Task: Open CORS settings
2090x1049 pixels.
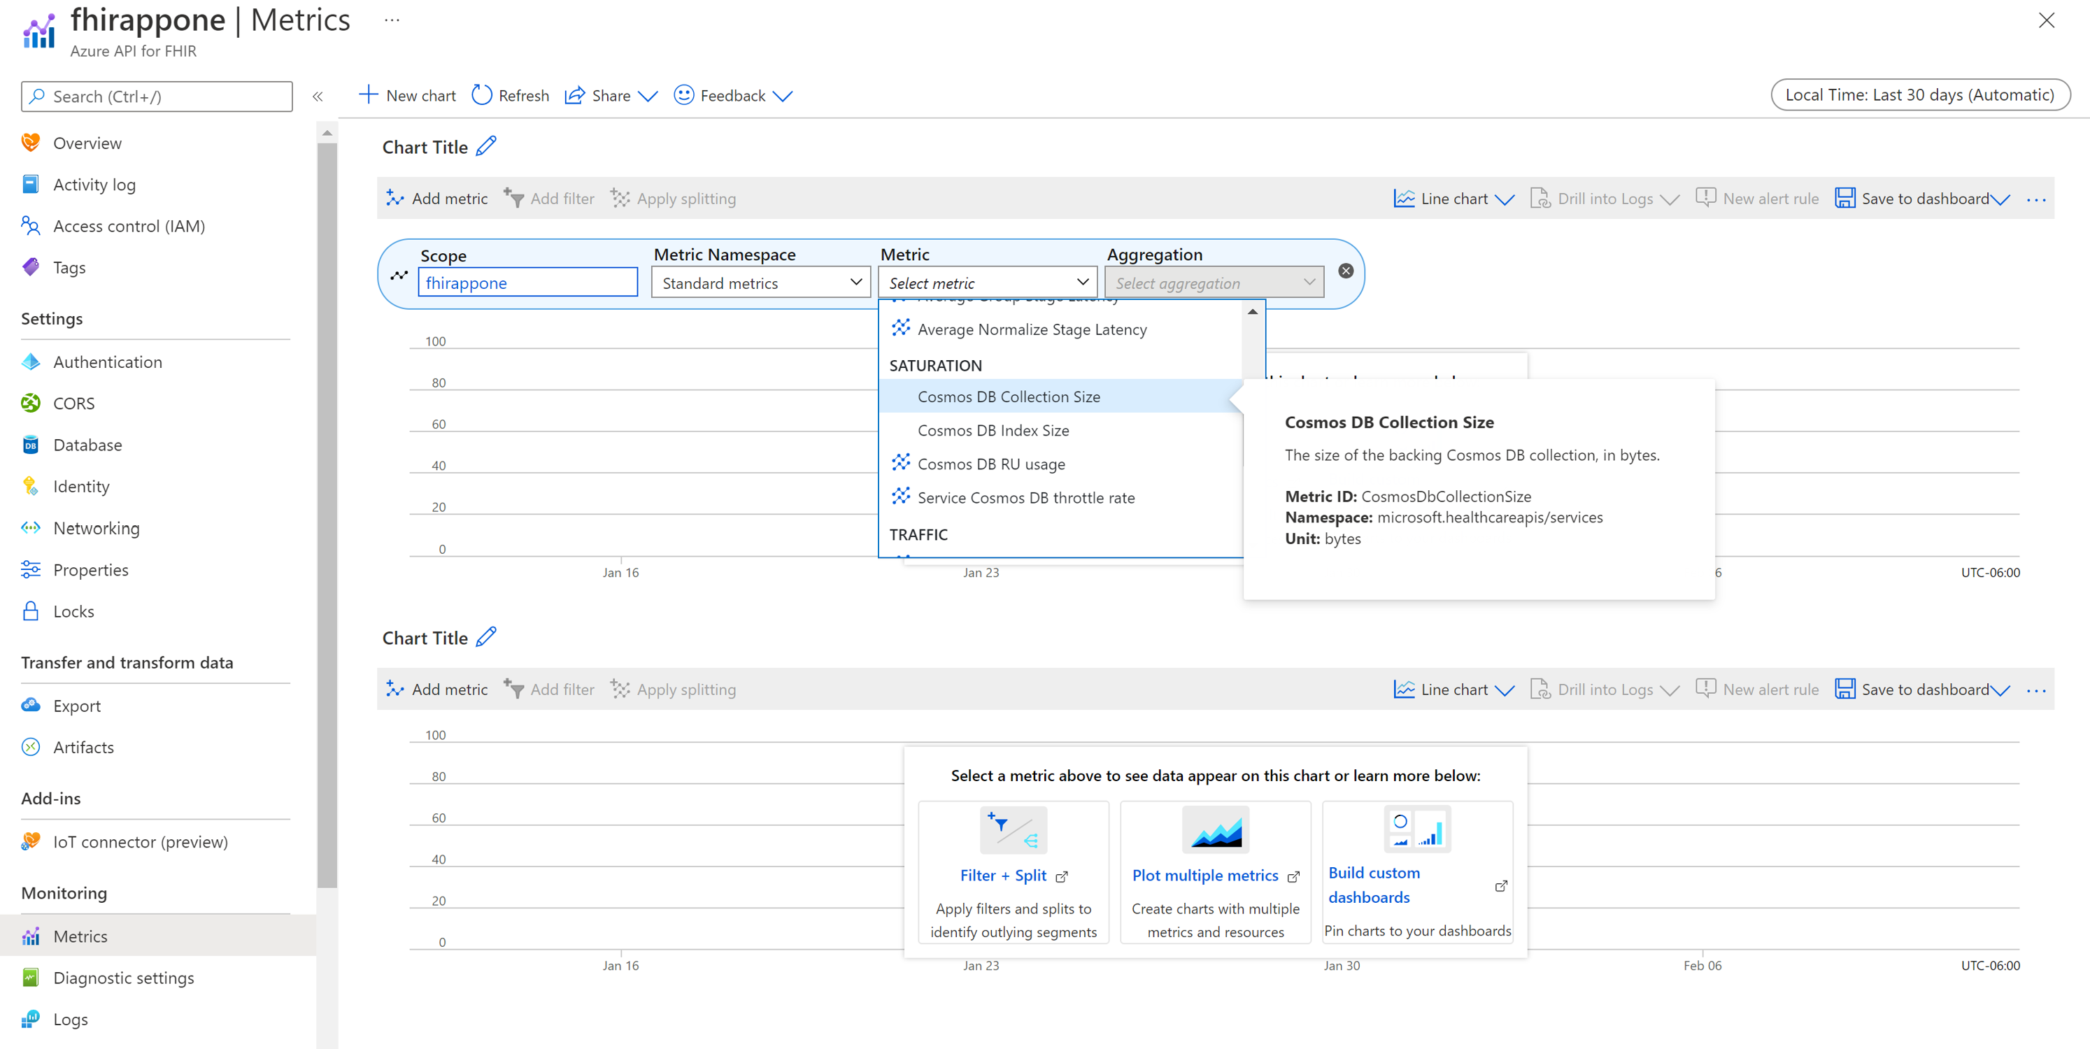Action: point(73,404)
